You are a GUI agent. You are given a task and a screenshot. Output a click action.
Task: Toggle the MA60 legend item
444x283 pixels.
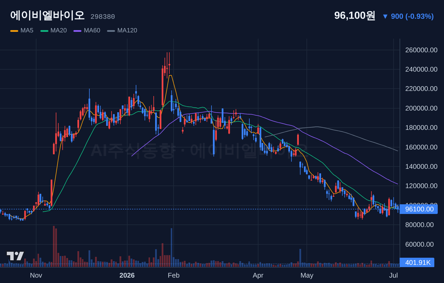pos(87,30)
